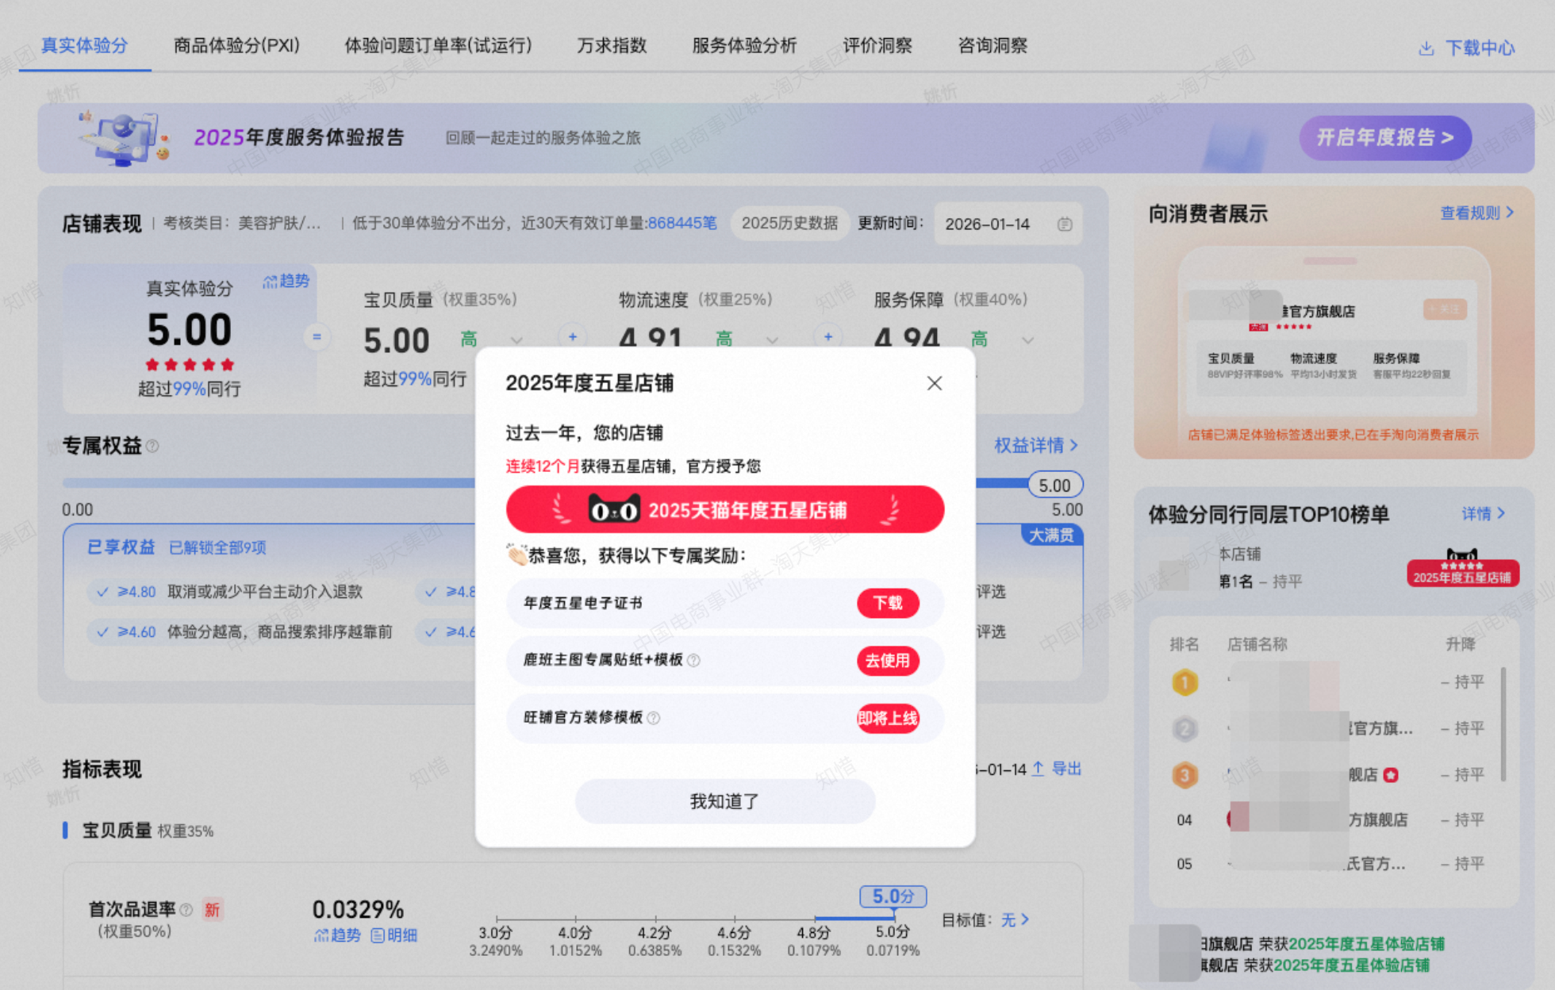Click the 下载 button for 年度五星电子证书

(x=888, y=603)
